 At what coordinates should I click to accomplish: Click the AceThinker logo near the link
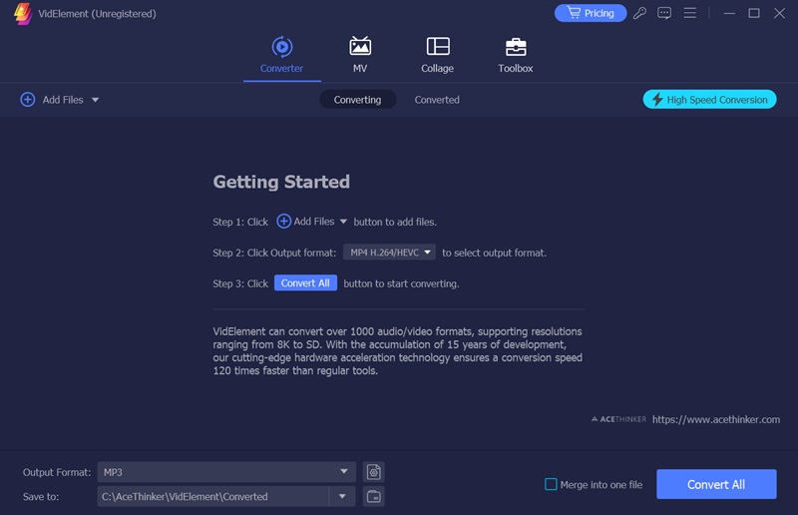(618, 419)
